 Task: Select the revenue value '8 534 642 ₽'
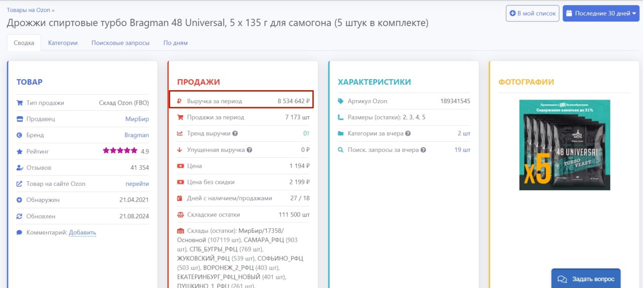point(294,101)
